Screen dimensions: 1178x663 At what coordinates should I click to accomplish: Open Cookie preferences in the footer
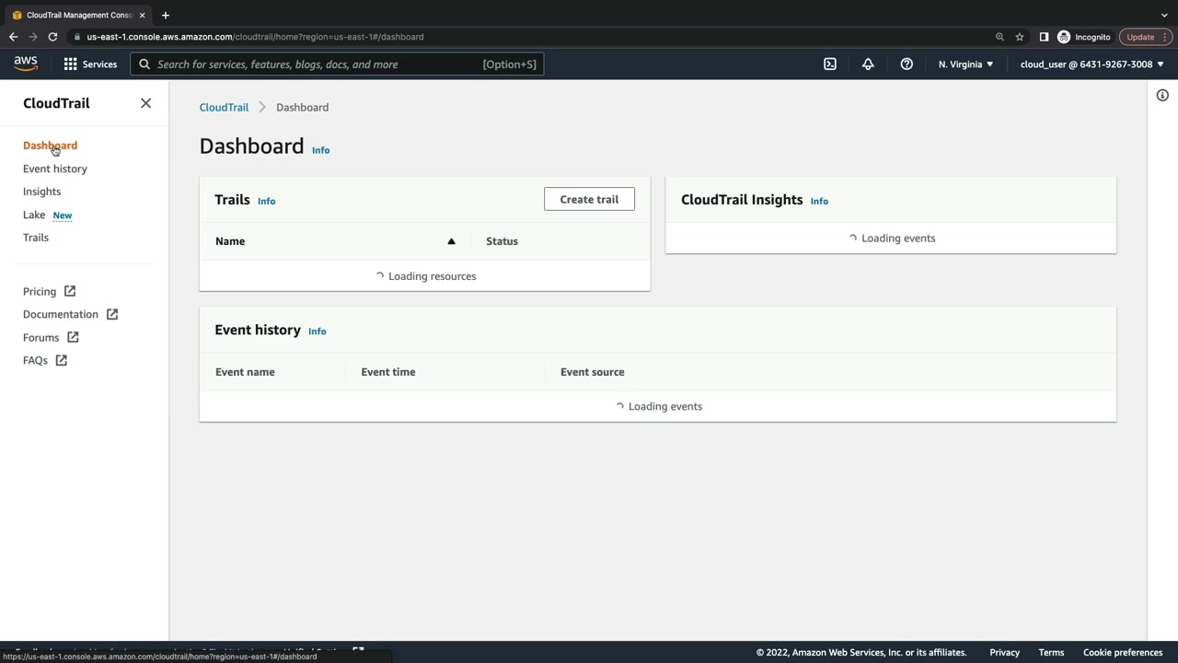pyautogui.click(x=1123, y=653)
